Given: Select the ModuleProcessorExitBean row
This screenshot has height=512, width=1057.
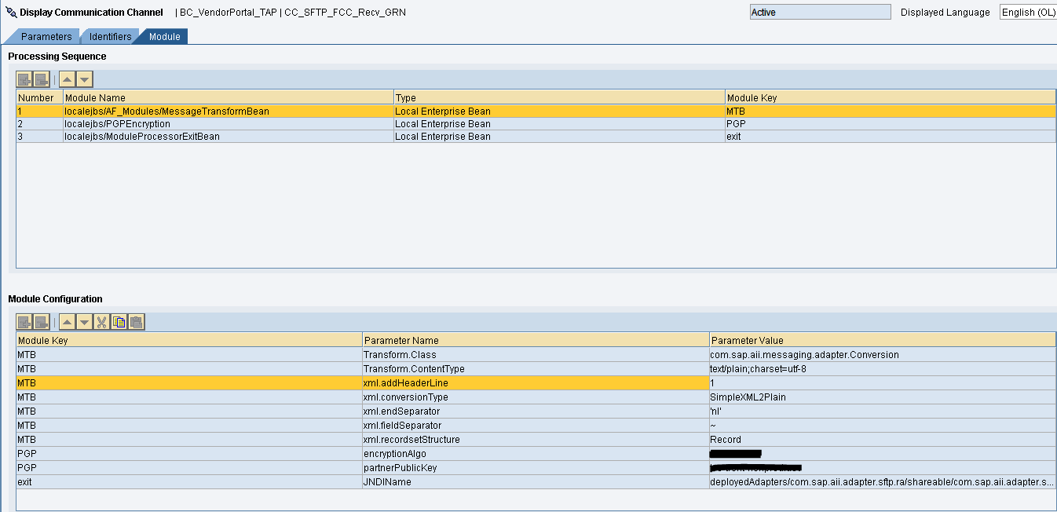Looking at the screenshot, I should [141, 137].
